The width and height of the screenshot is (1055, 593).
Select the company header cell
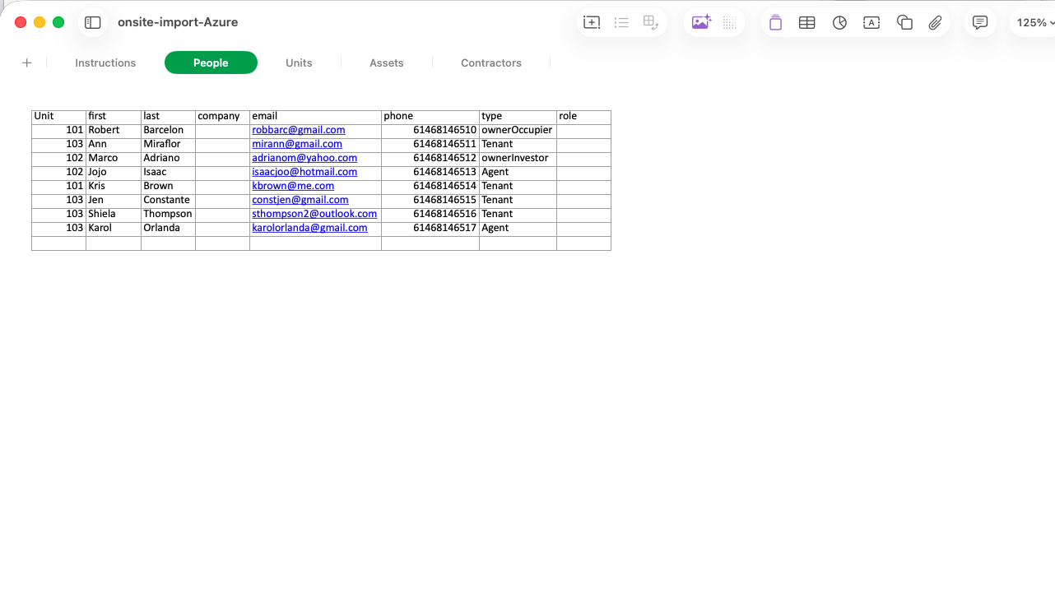pyautogui.click(x=222, y=117)
